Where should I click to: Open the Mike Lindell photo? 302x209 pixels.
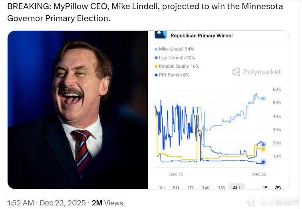coord(77,110)
